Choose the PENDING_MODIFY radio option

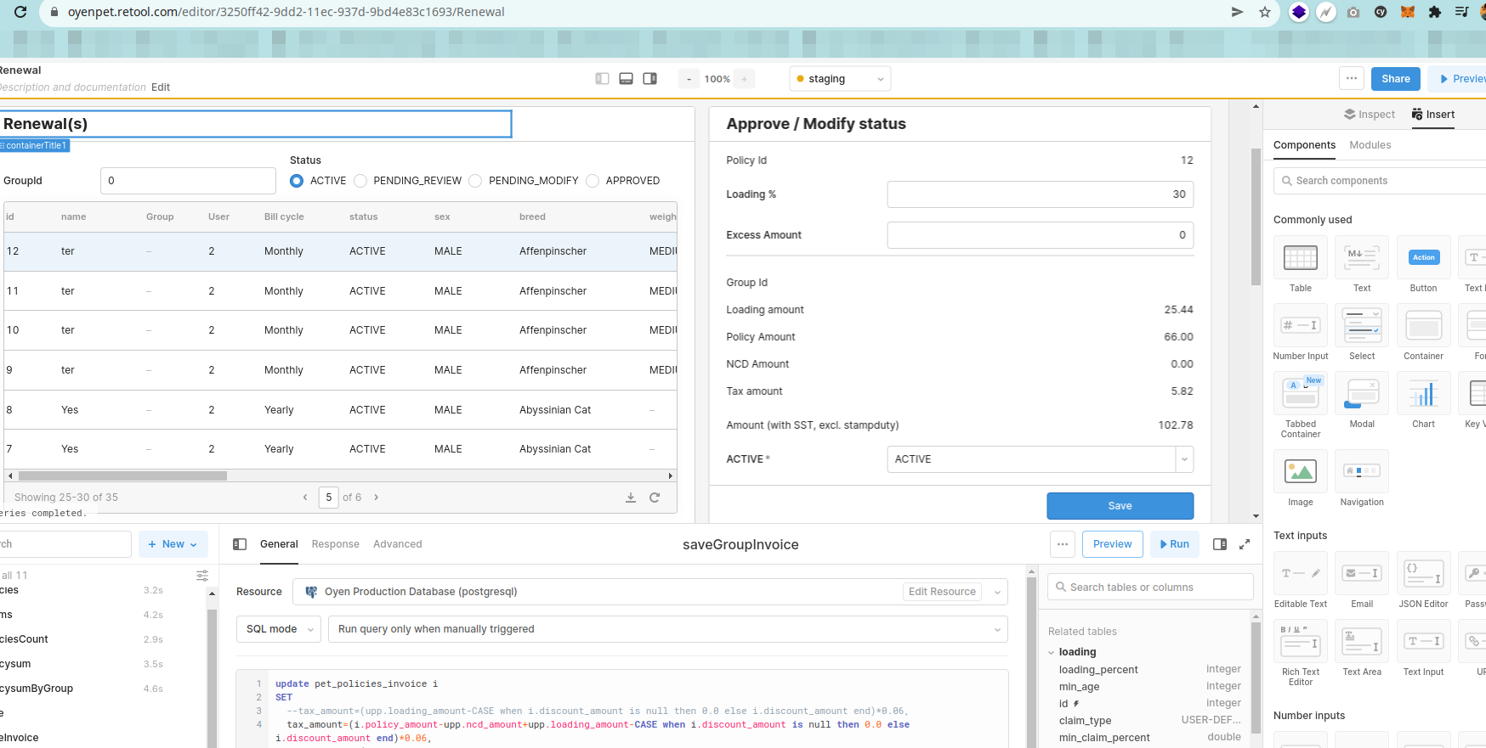(x=476, y=181)
